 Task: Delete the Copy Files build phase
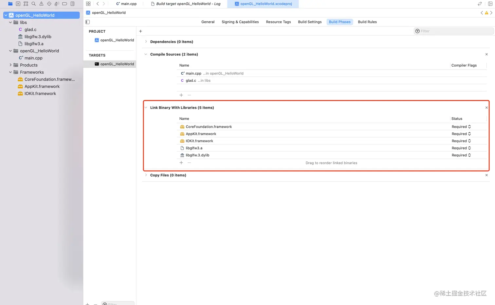click(x=486, y=175)
